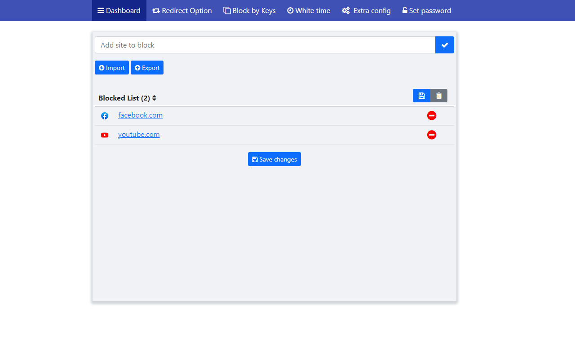
Task: Click the save (floppy disk) icon above the list
Action: [421, 96]
